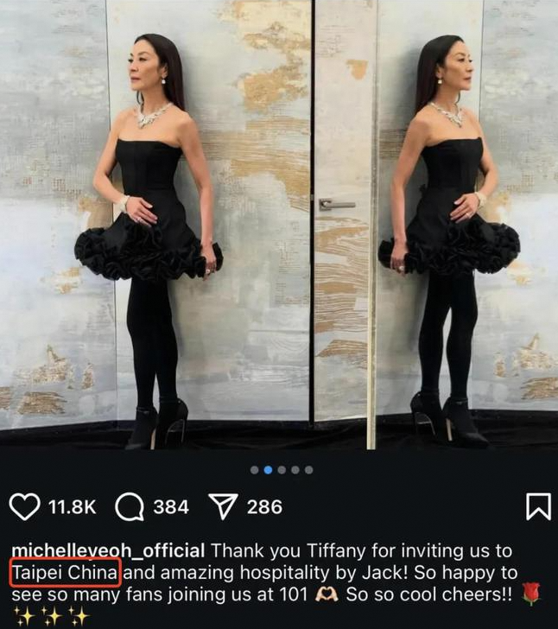Jump to the first carousel dot
The height and width of the screenshot is (629, 558).
click(x=254, y=470)
